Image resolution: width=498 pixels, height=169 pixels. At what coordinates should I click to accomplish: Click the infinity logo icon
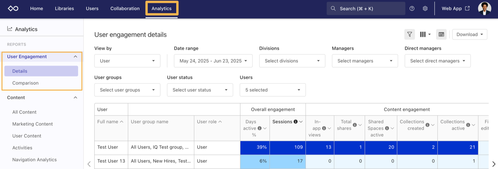pos(13,8)
